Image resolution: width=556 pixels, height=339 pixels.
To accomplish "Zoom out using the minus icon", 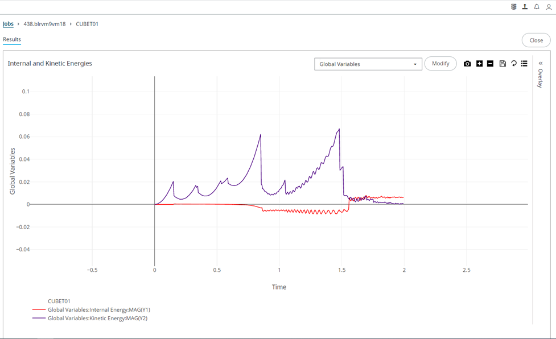I will pos(490,64).
